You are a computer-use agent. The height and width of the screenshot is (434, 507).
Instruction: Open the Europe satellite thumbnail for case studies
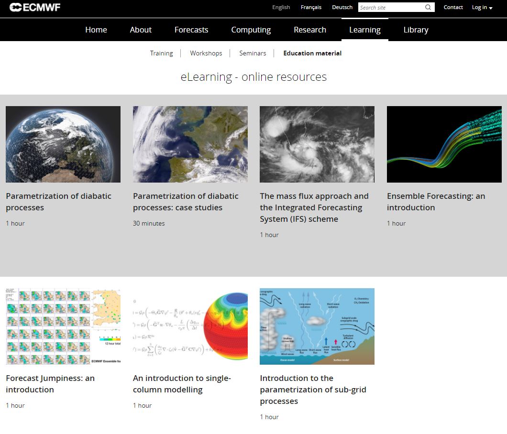pos(190,144)
